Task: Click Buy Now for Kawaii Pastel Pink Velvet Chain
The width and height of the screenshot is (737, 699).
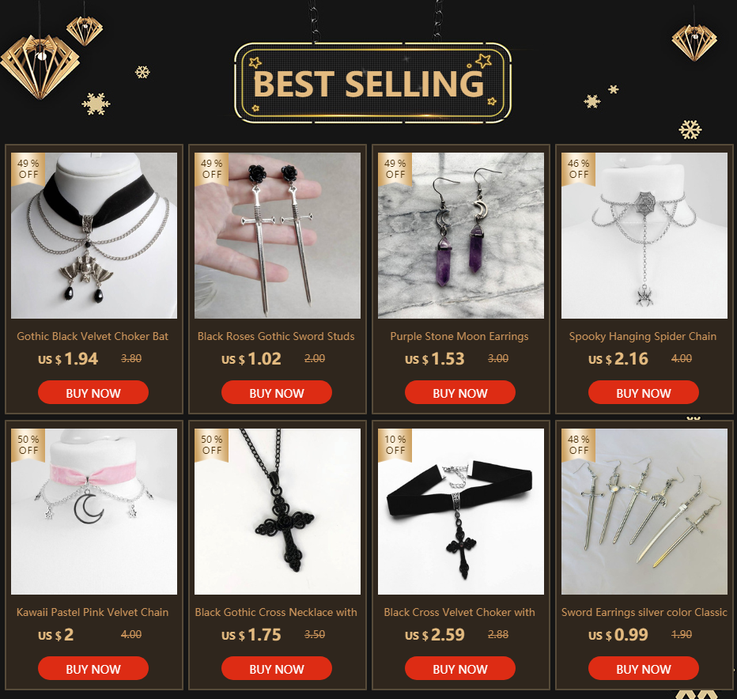Action: [x=93, y=668]
